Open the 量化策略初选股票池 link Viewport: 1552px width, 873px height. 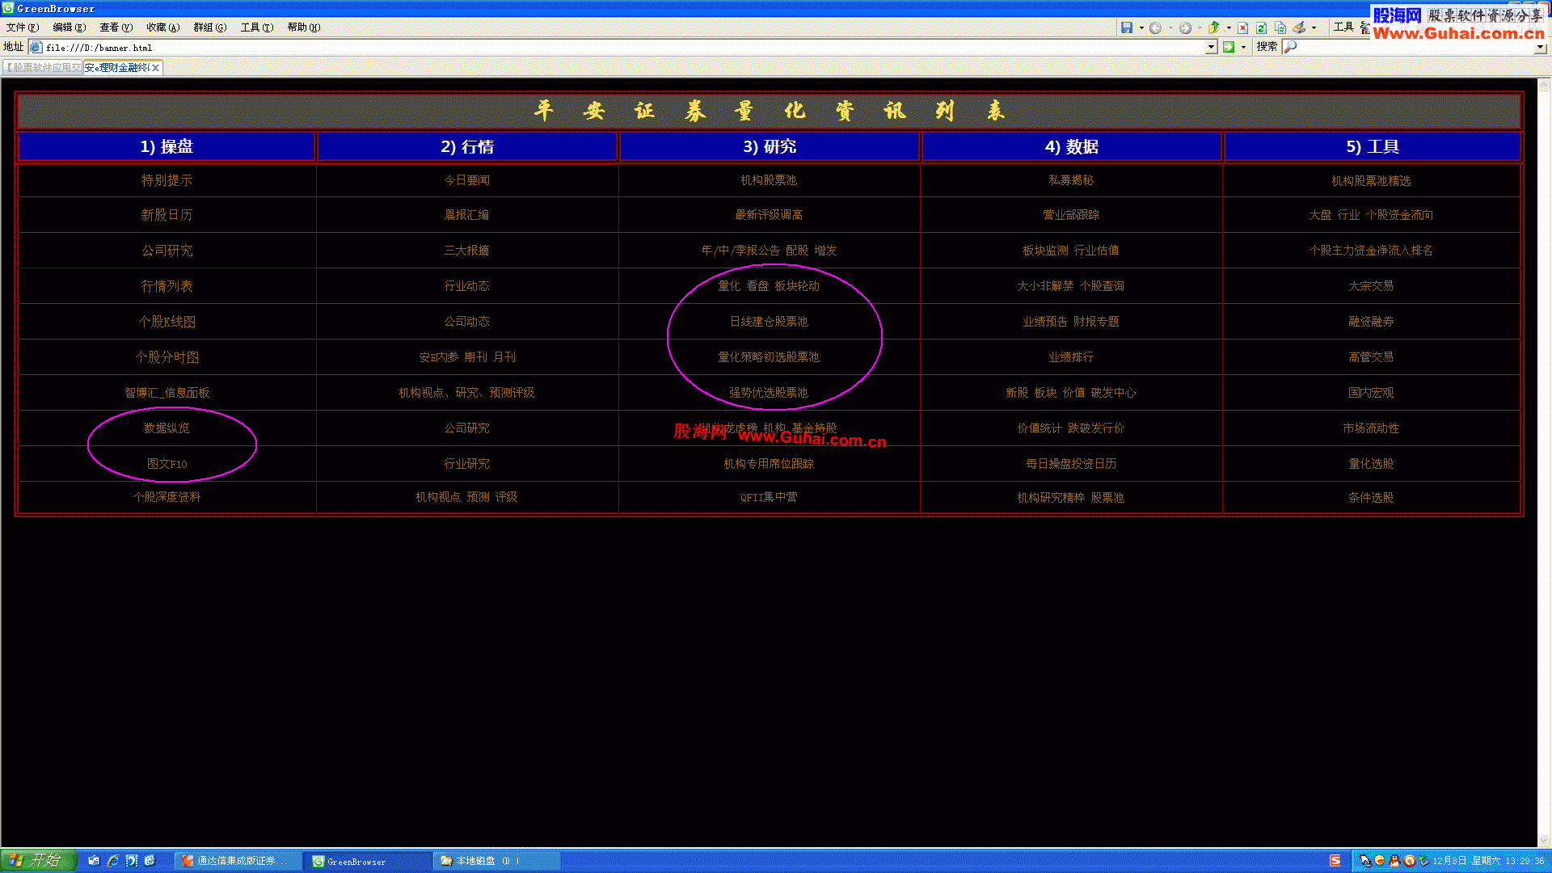coord(769,357)
